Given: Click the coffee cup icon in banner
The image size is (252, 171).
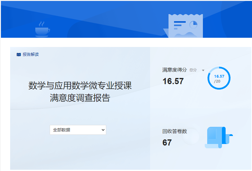Looking at the screenshot, I should (42, 29).
